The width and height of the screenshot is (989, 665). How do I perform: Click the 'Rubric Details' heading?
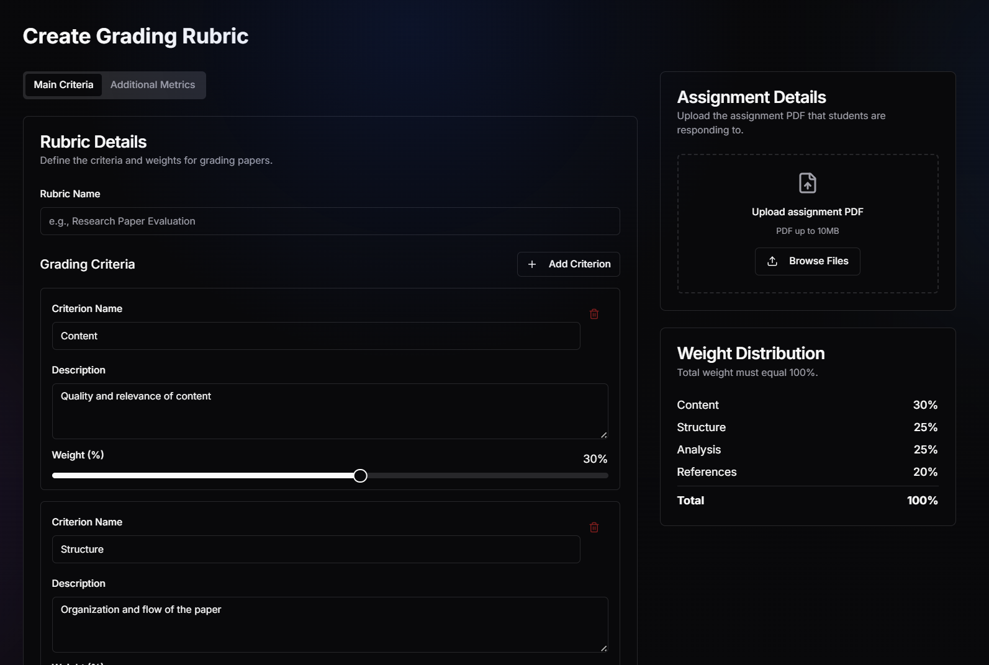pos(93,142)
